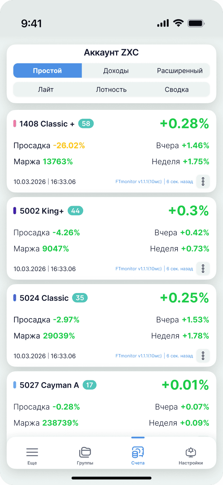
Task: Open three-dot menu on 5024 Classic card
Action: [x=203, y=356]
